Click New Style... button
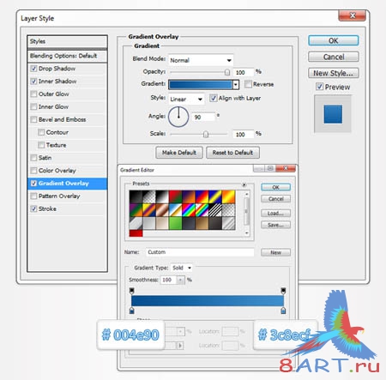 point(334,73)
